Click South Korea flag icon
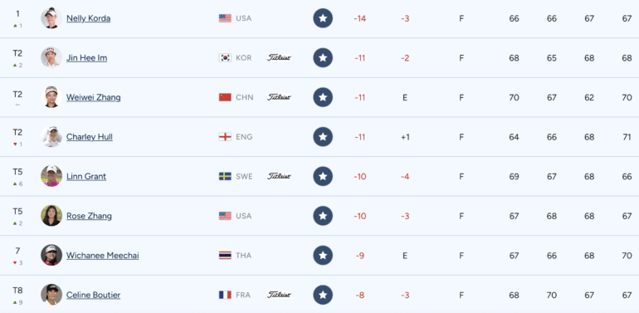Screen dimensions: 639x313 coord(225,58)
